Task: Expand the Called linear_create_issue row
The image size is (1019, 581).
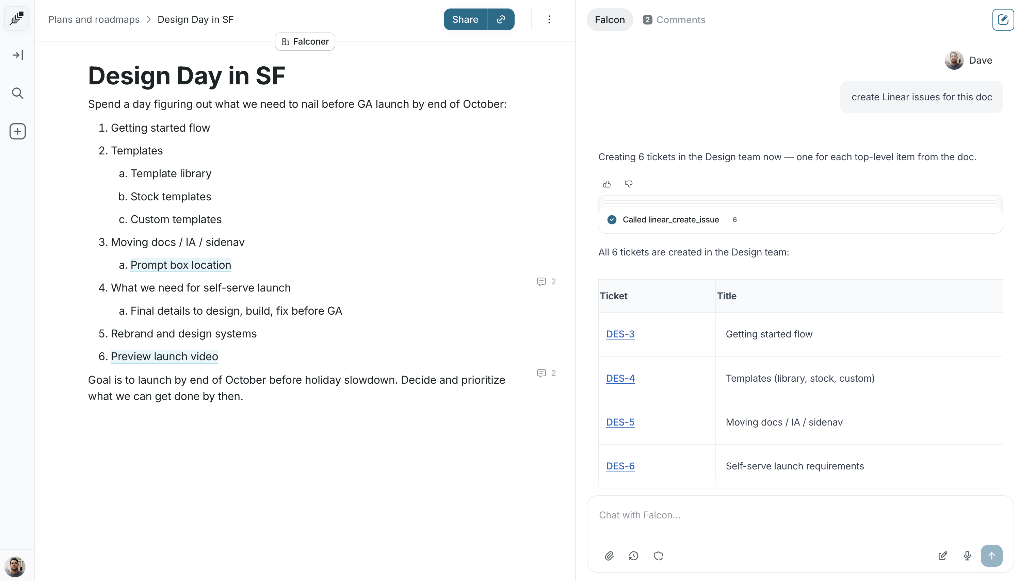Action: [670, 219]
